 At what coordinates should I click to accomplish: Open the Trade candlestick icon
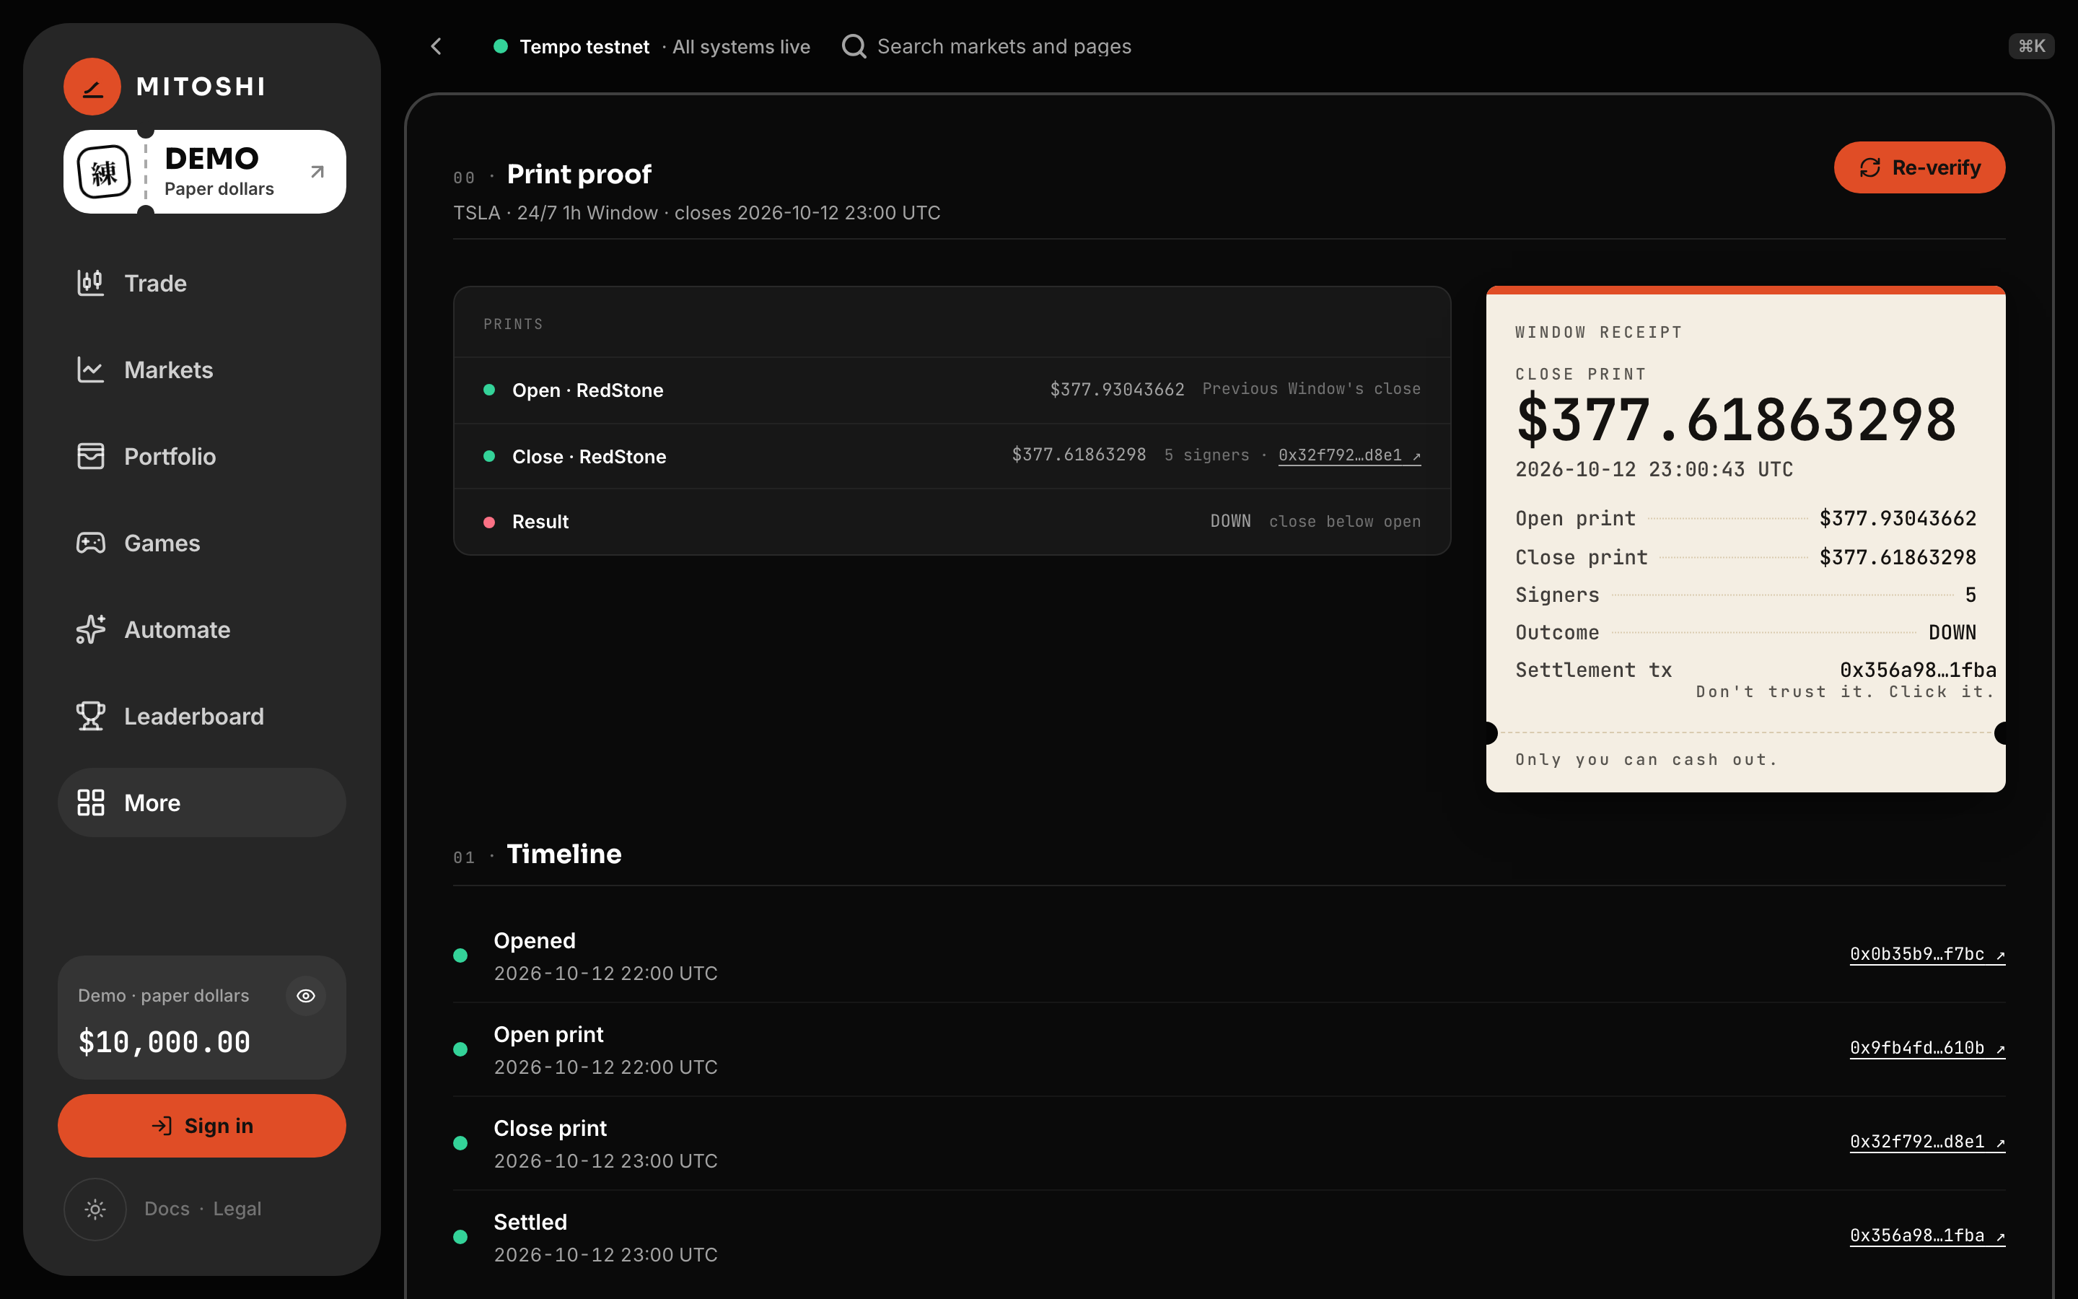[x=90, y=283]
